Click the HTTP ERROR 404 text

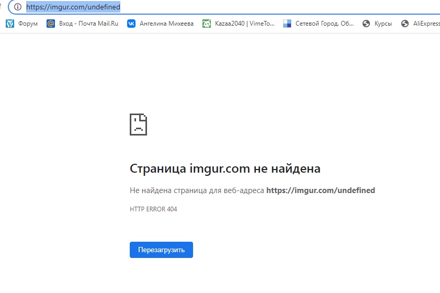(x=154, y=209)
